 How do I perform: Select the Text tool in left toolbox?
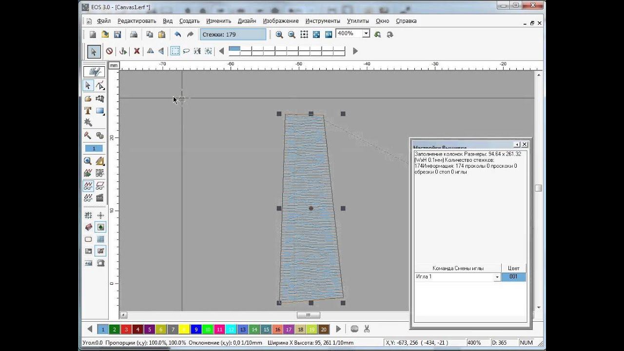(88, 111)
